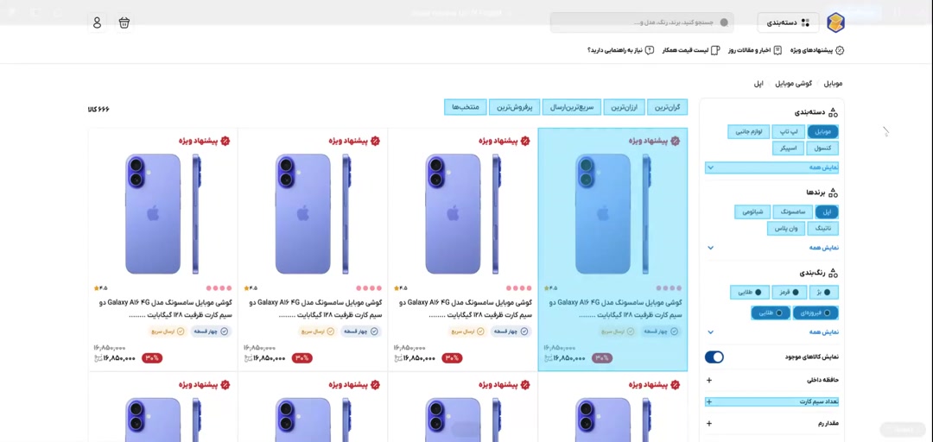Select the ارزان‌ترین sort tab
Image resolution: width=933 pixels, height=442 pixels.
point(624,107)
